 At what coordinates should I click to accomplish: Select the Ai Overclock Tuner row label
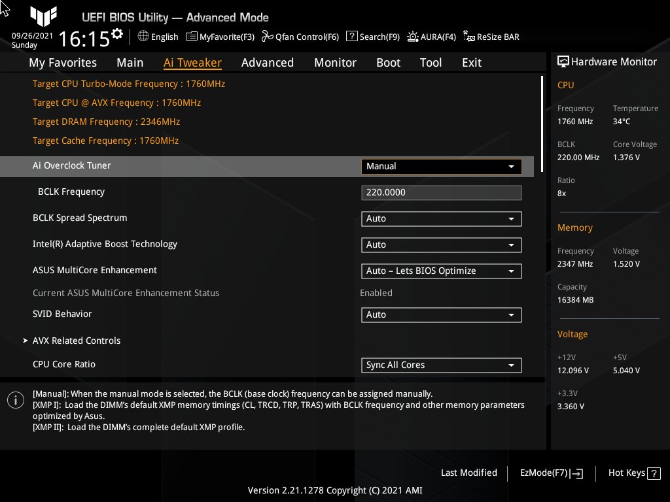point(72,165)
